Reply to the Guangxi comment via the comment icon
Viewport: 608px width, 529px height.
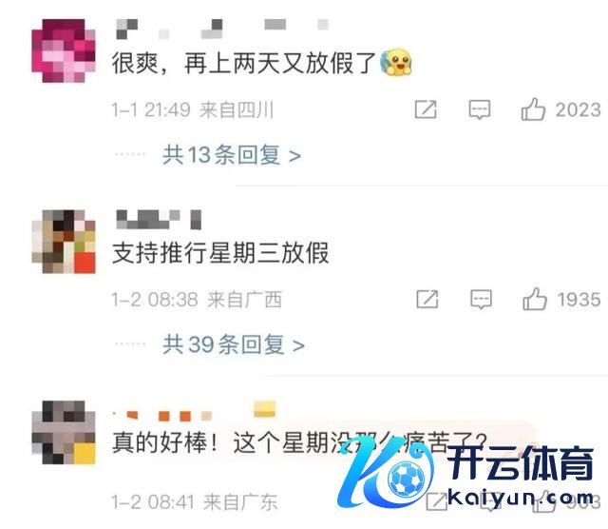coord(482,300)
